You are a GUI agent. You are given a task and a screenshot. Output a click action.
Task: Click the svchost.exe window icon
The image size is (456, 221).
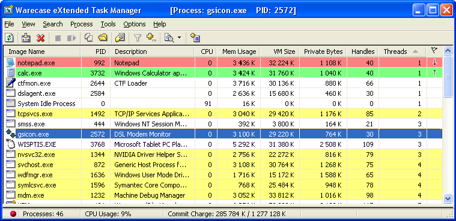point(10,165)
